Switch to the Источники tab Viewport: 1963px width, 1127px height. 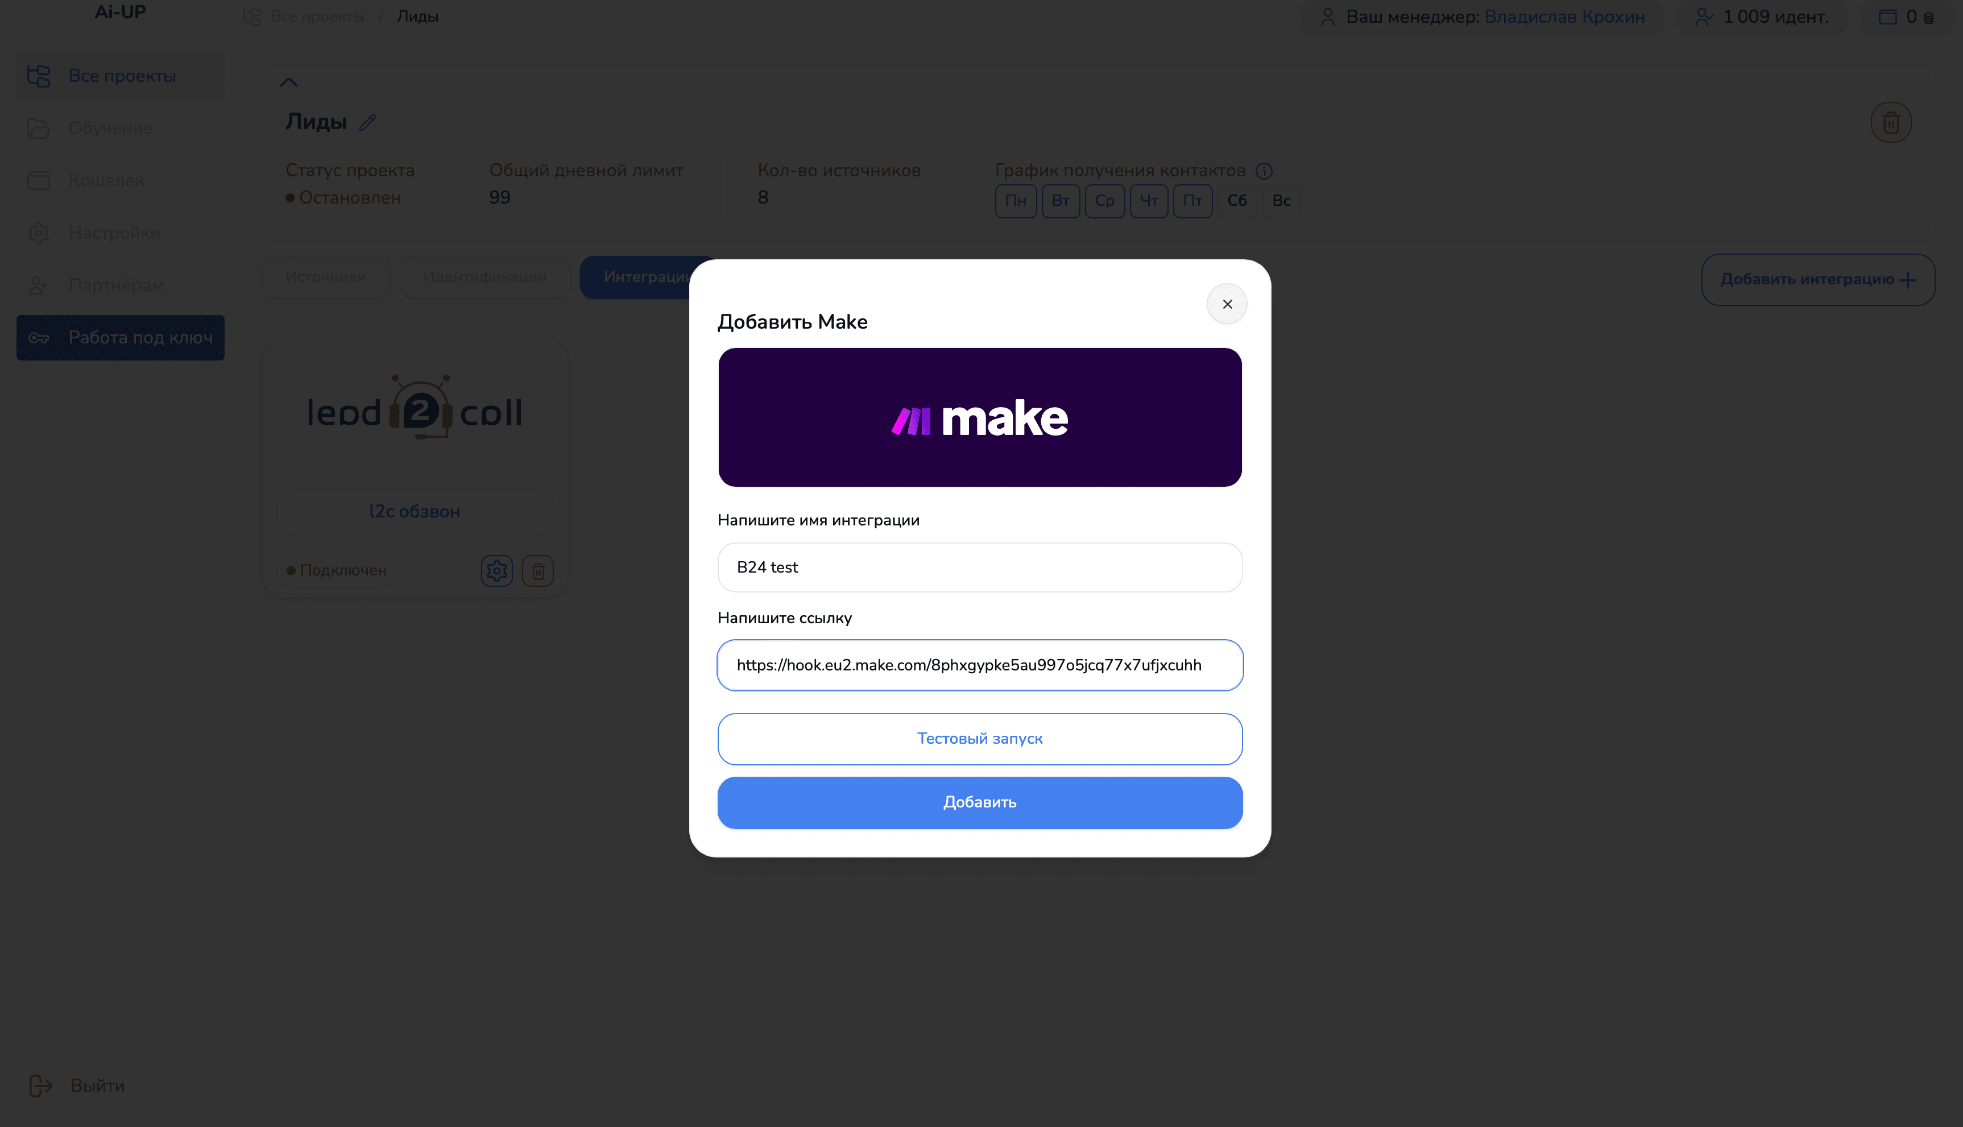point(326,276)
